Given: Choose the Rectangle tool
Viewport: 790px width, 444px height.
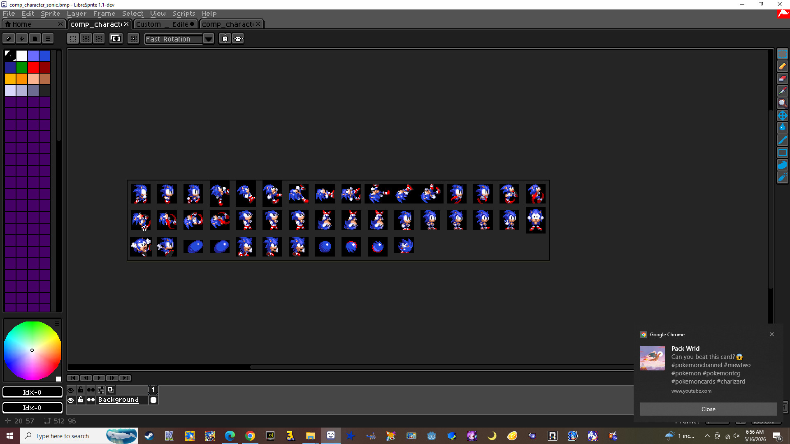Looking at the screenshot, I should point(782,153).
